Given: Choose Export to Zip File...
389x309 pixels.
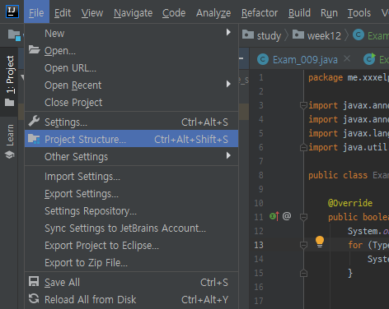Looking at the screenshot, I should click(x=131, y=263).
